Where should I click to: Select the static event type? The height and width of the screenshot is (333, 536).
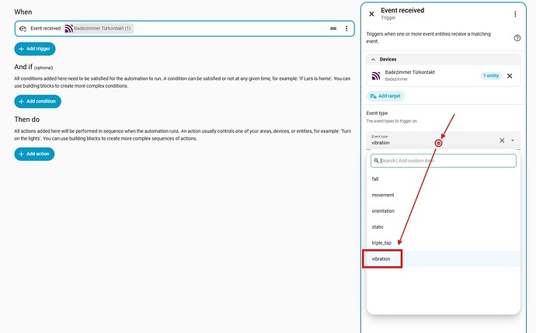click(444, 227)
